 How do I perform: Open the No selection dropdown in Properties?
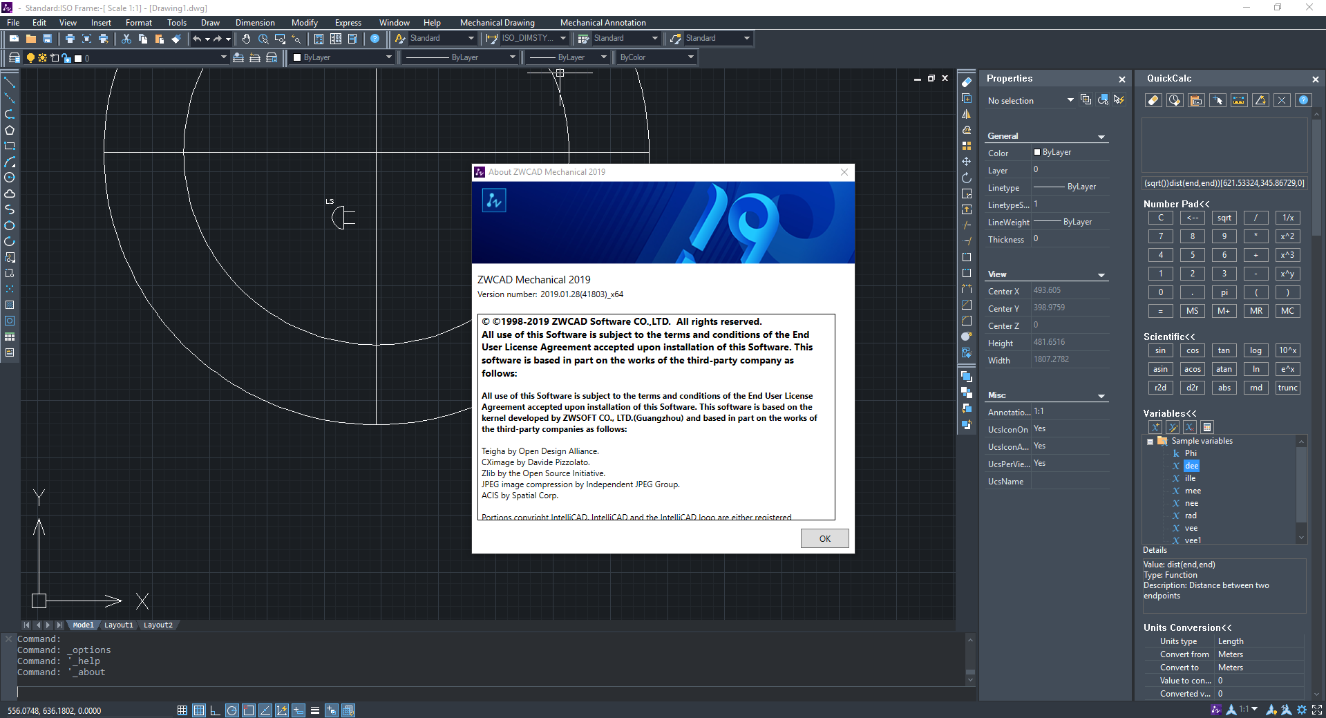[x=1030, y=101]
